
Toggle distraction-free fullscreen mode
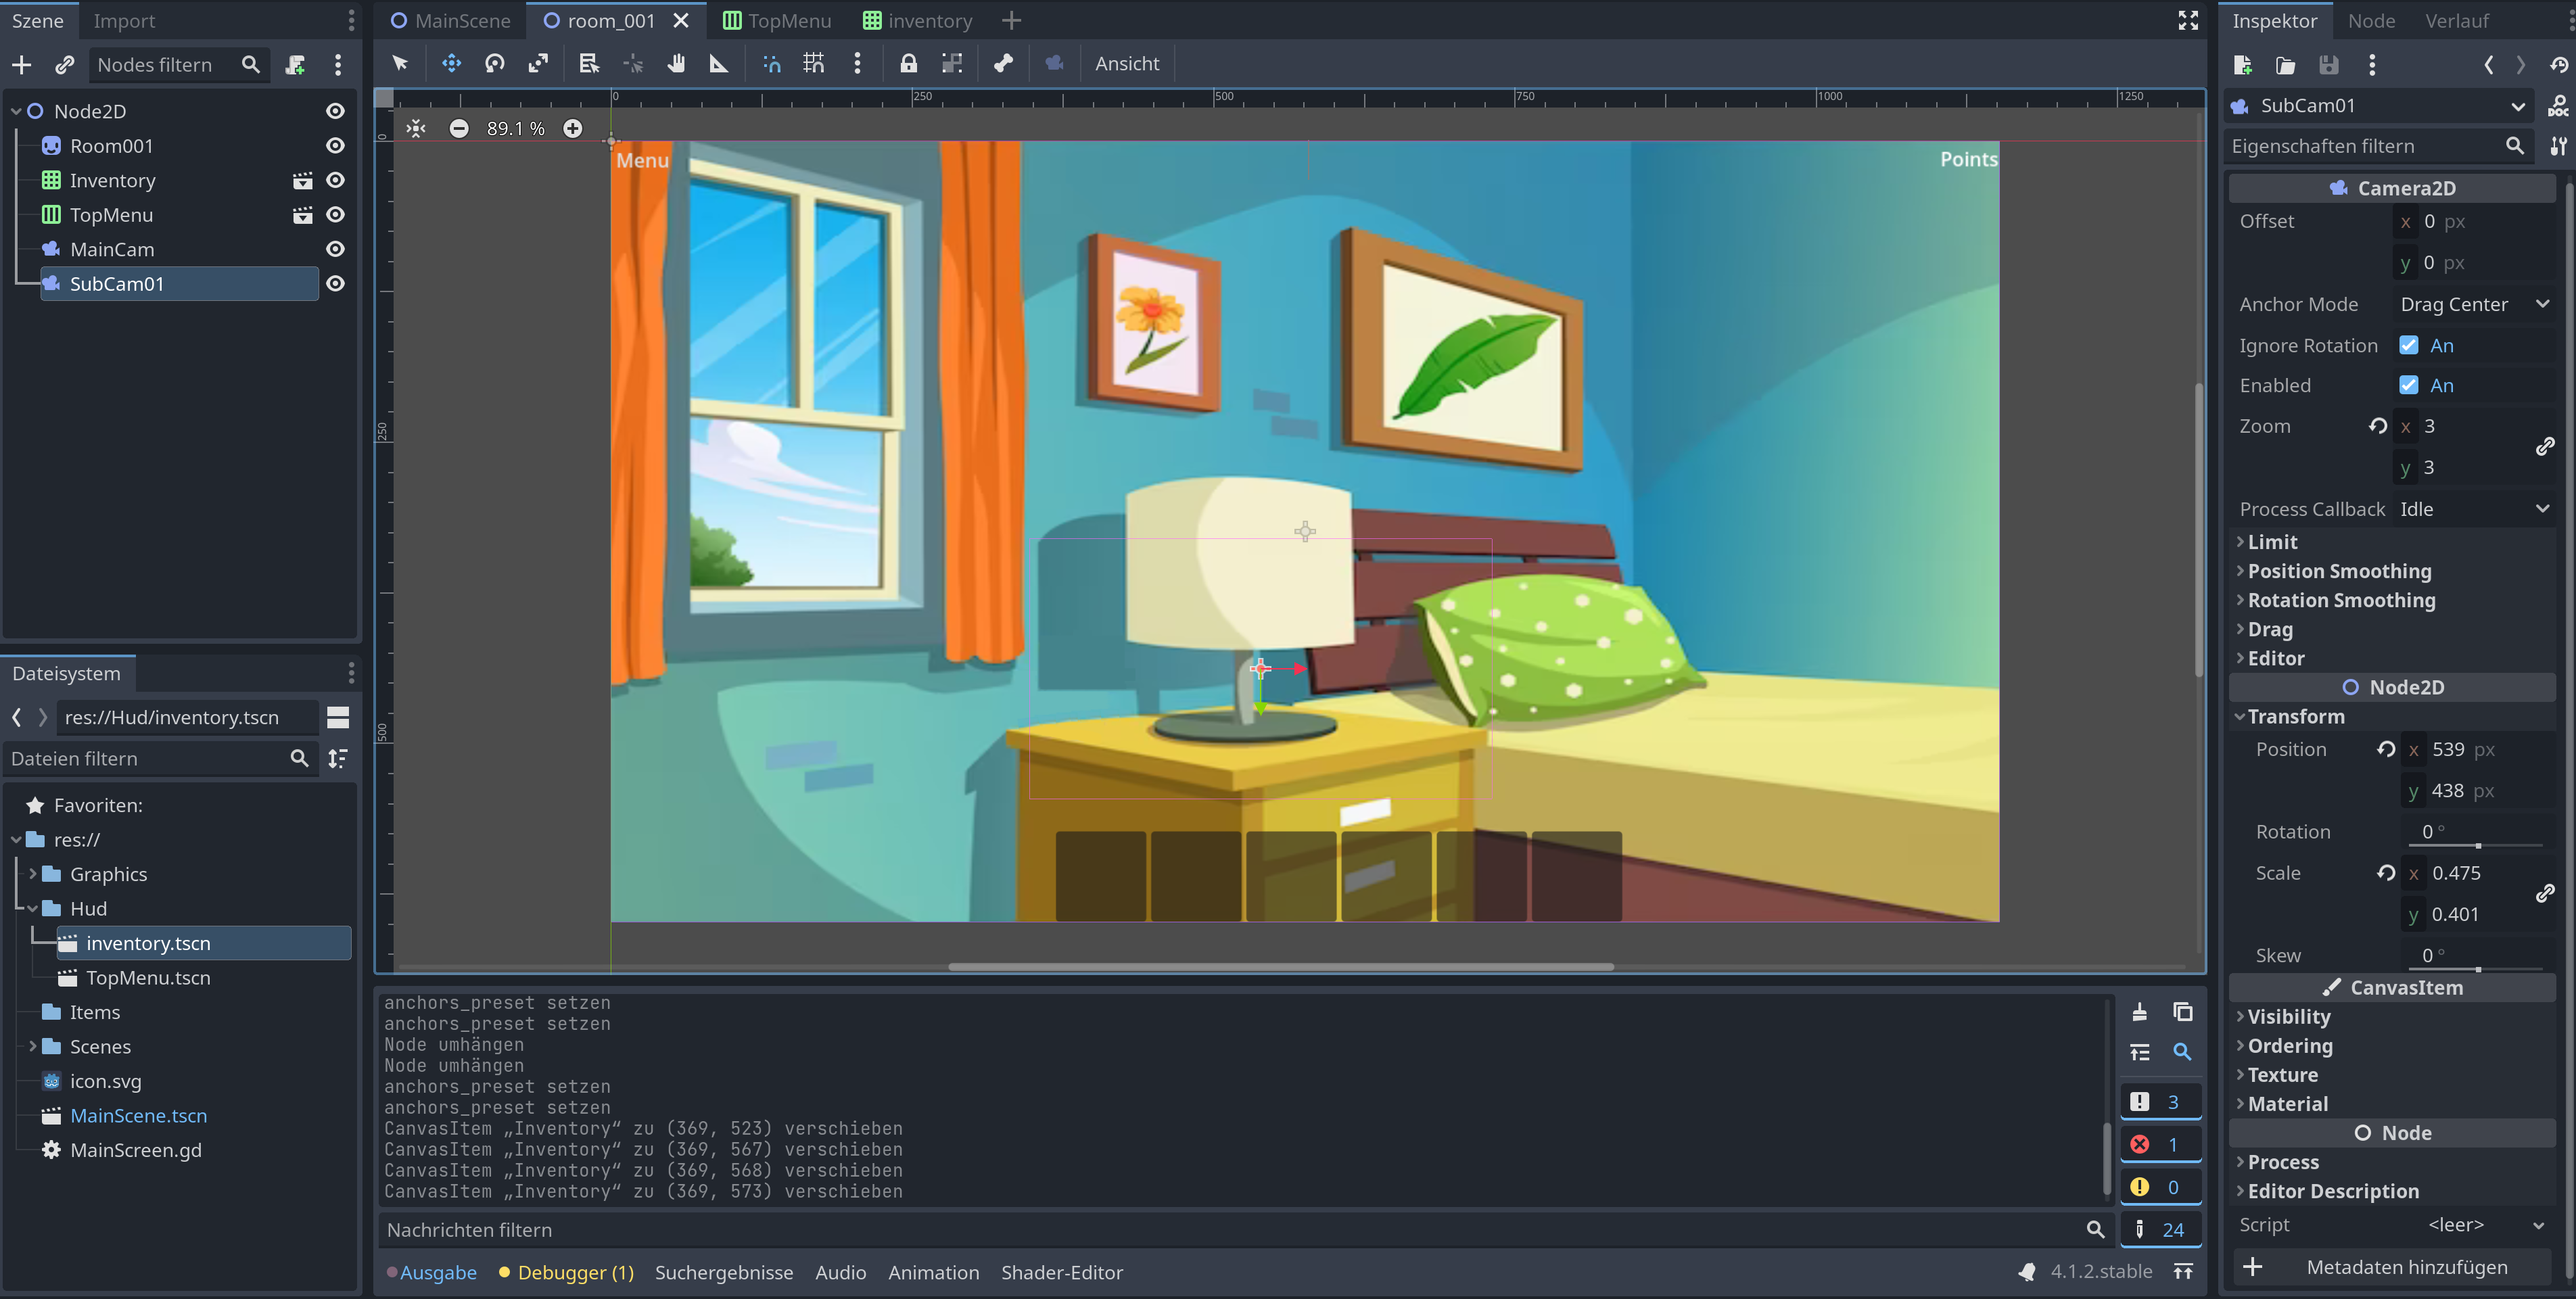2188,20
